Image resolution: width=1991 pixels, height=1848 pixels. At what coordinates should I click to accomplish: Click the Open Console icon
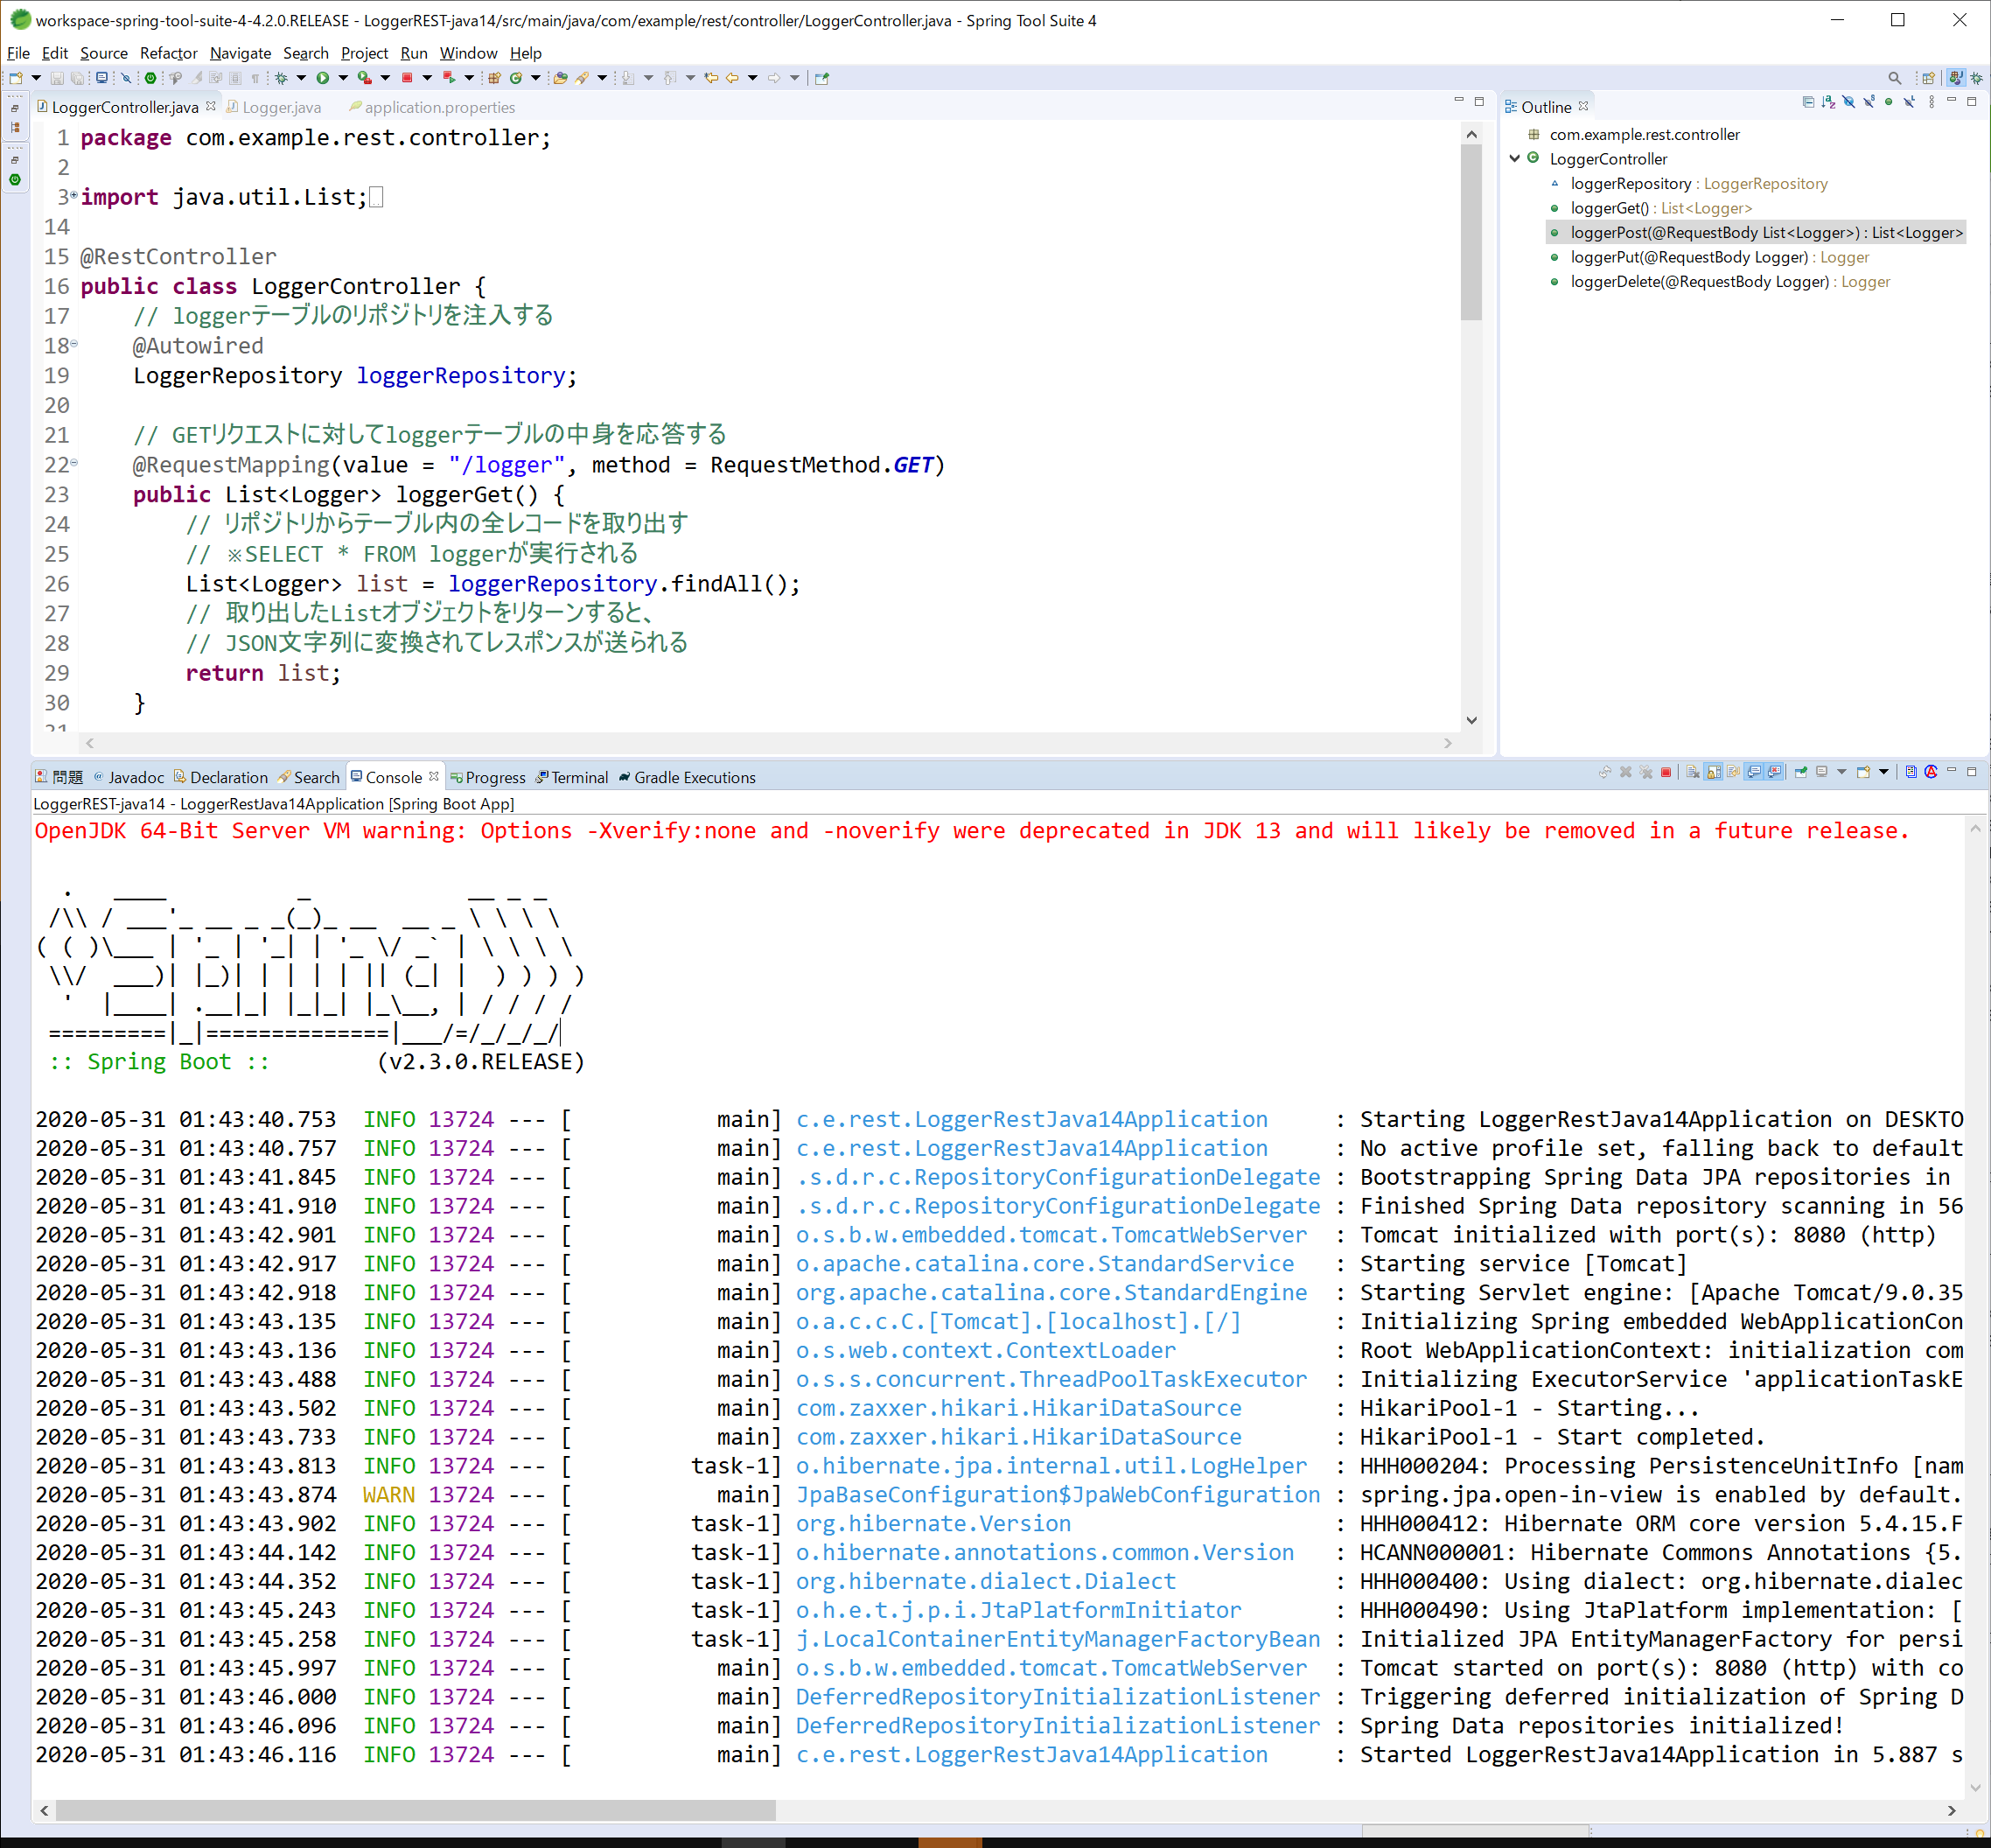pyautogui.click(x=1863, y=772)
